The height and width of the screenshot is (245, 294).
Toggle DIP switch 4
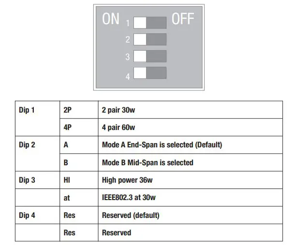[x=149, y=73]
